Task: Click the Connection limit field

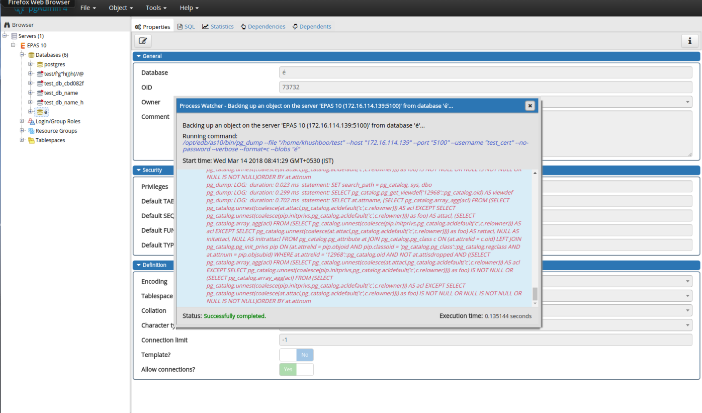Action: pyautogui.click(x=485, y=340)
